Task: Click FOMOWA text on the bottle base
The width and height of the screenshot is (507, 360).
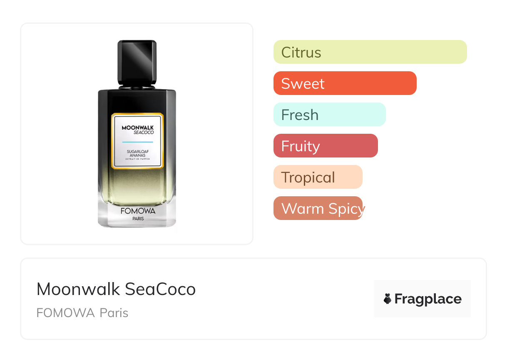Action: click(138, 211)
